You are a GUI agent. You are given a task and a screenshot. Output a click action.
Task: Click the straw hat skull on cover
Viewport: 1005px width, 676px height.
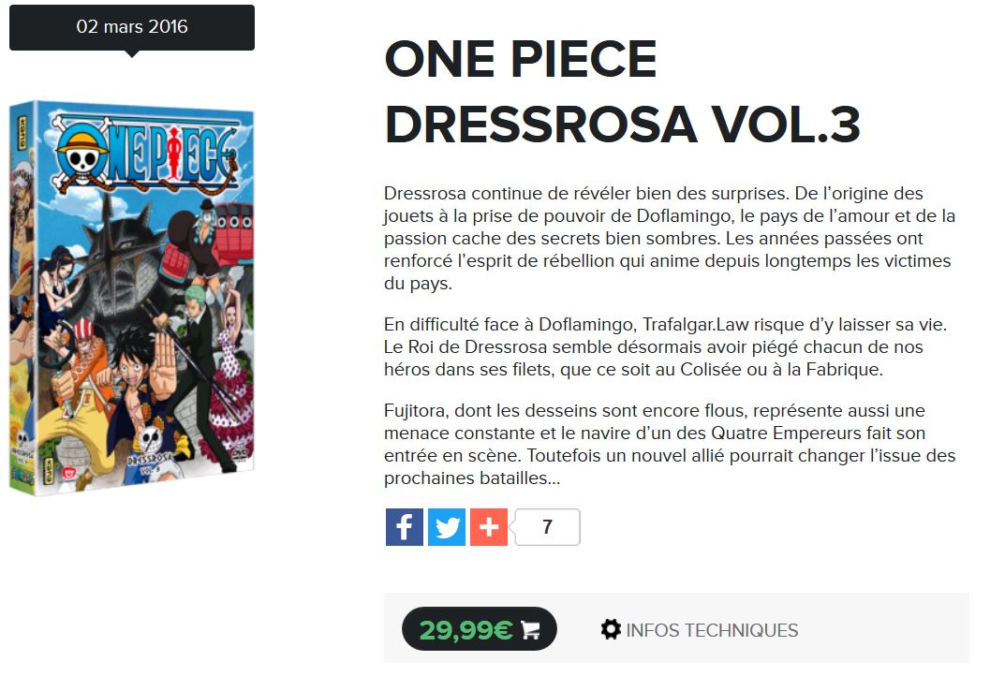pos(82,152)
